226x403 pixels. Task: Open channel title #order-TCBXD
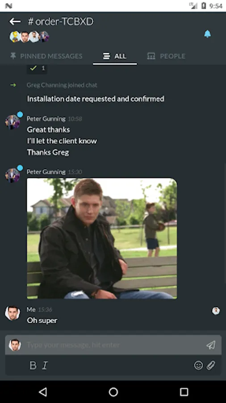61,21
